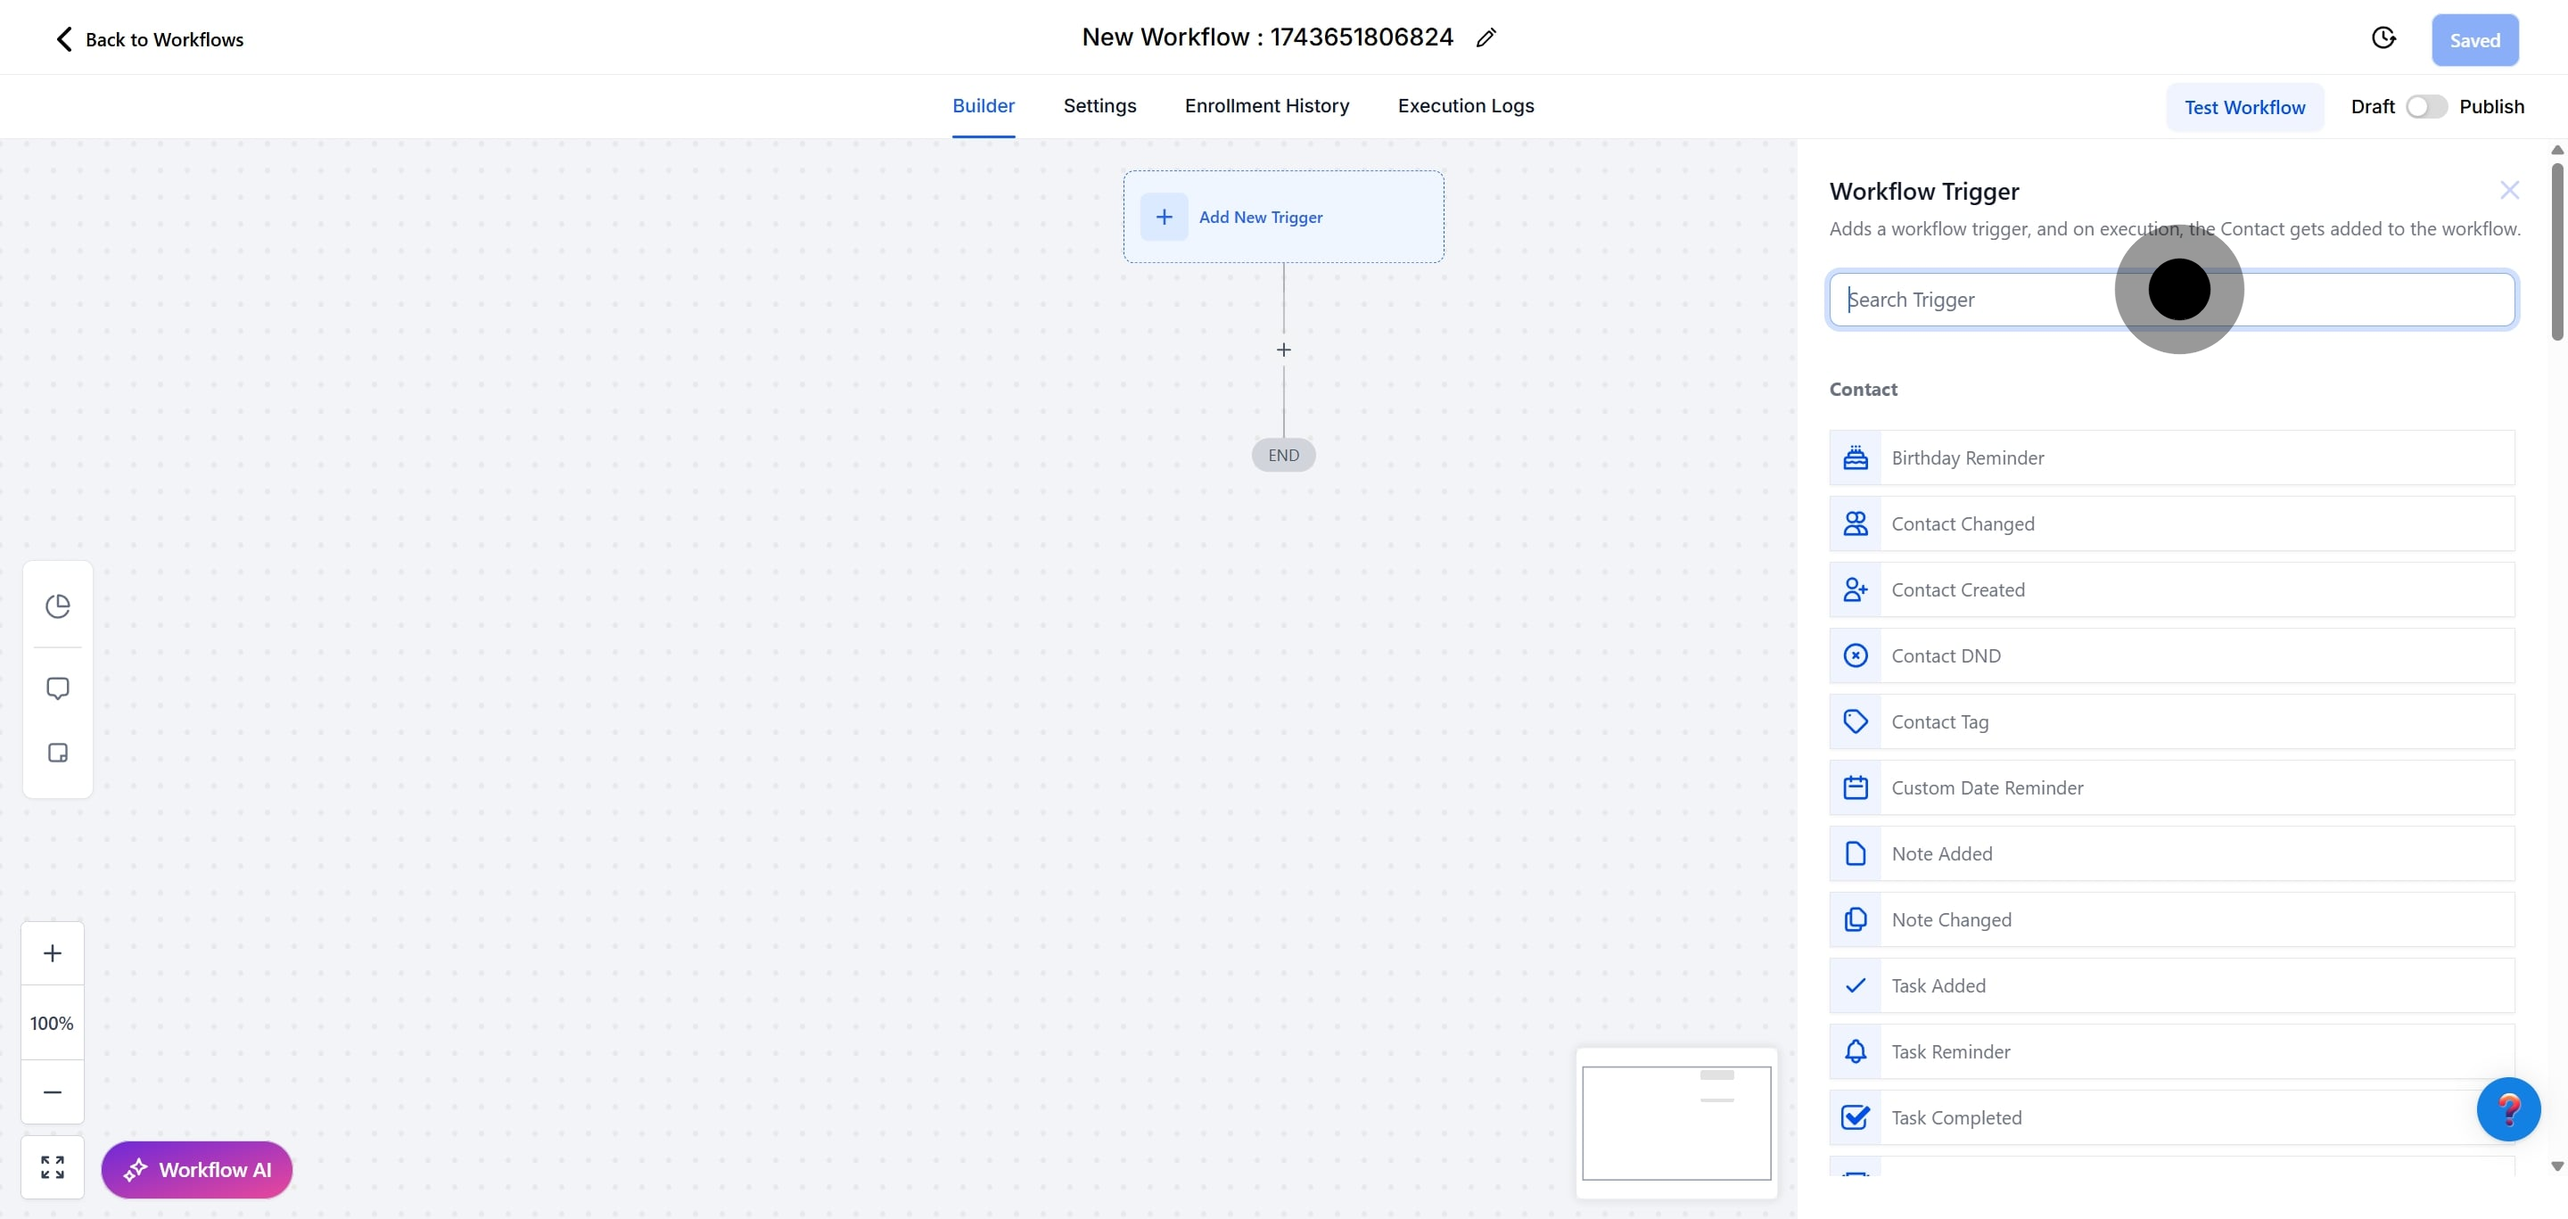2568x1219 pixels.
Task: Click the comment bubble icon in left toolbar
Action: coord(58,688)
